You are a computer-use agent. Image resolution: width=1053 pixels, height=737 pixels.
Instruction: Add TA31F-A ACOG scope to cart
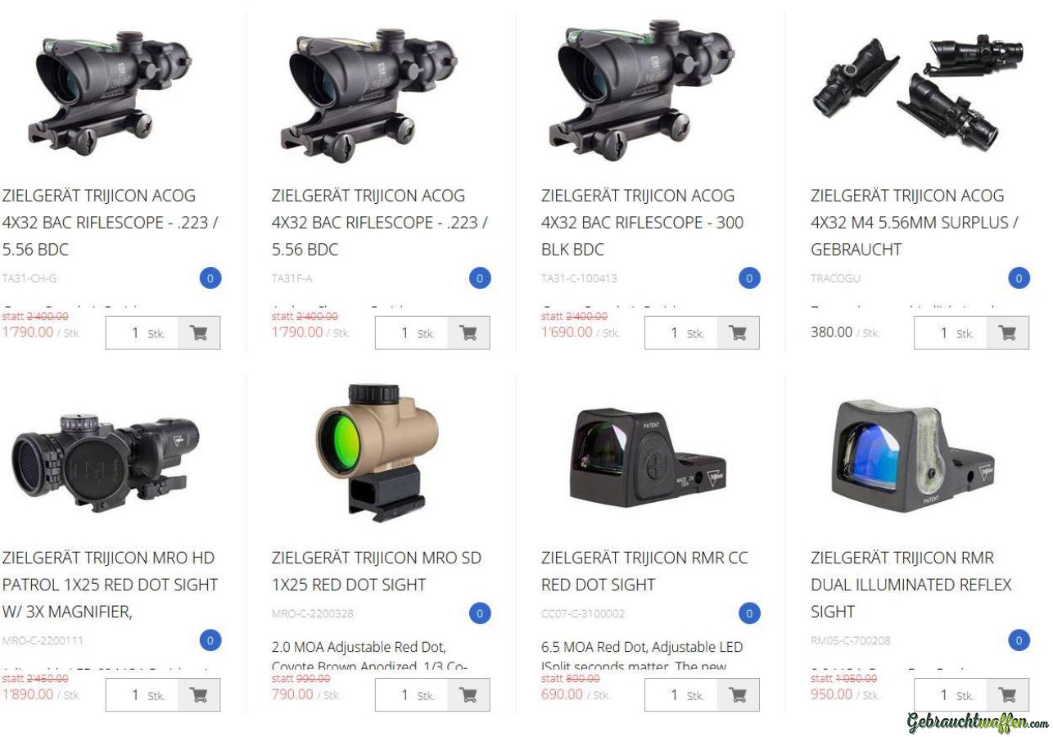[468, 332]
